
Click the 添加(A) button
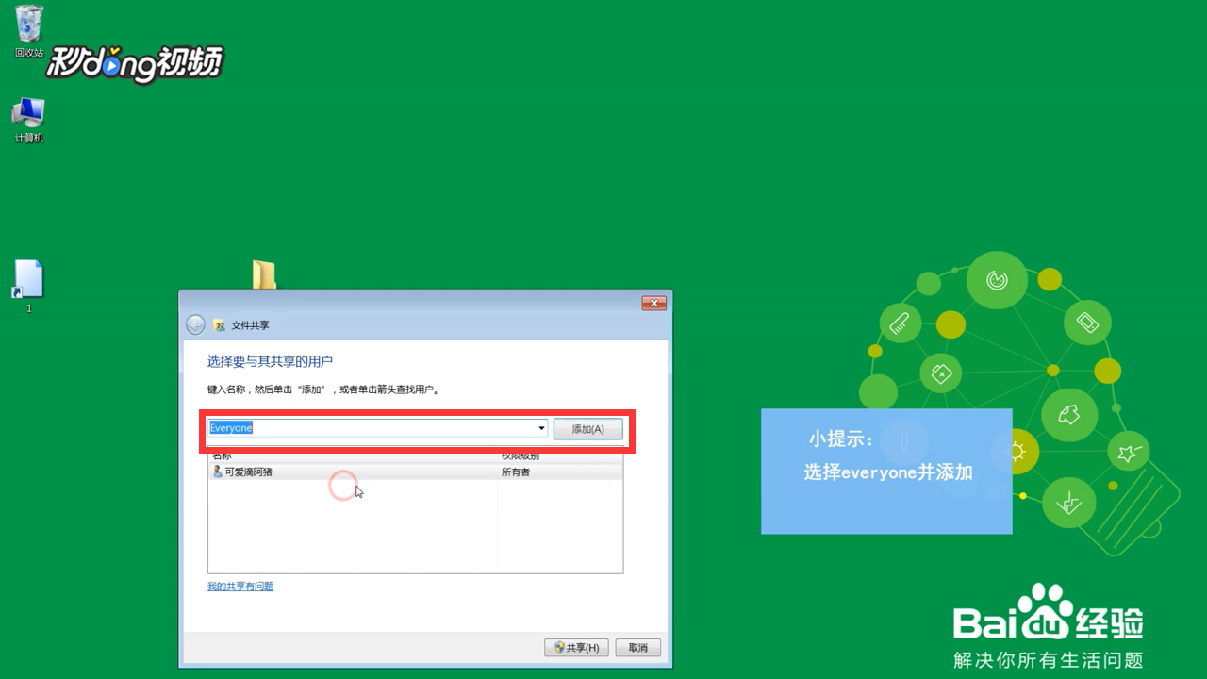tap(587, 429)
